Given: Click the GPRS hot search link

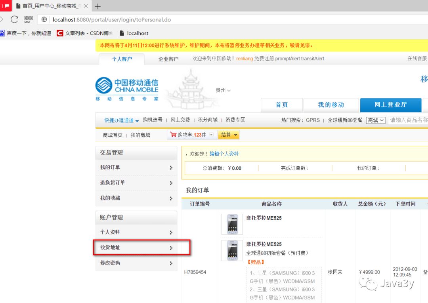Looking at the screenshot, I should [x=313, y=120].
